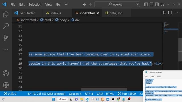This screenshot has height=102, width=182.
Task: Toggle the bottom panel layout icon
Action: pos(151,5)
